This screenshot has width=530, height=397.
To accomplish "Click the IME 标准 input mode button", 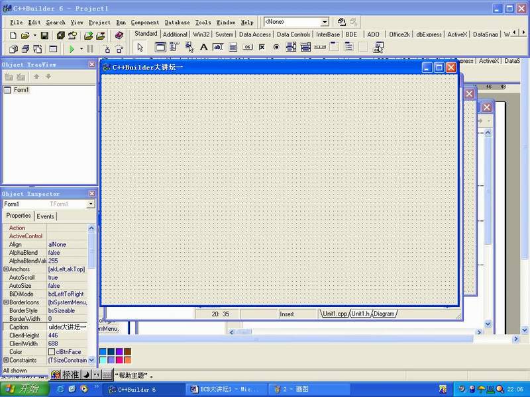I will tap(71, 375).
